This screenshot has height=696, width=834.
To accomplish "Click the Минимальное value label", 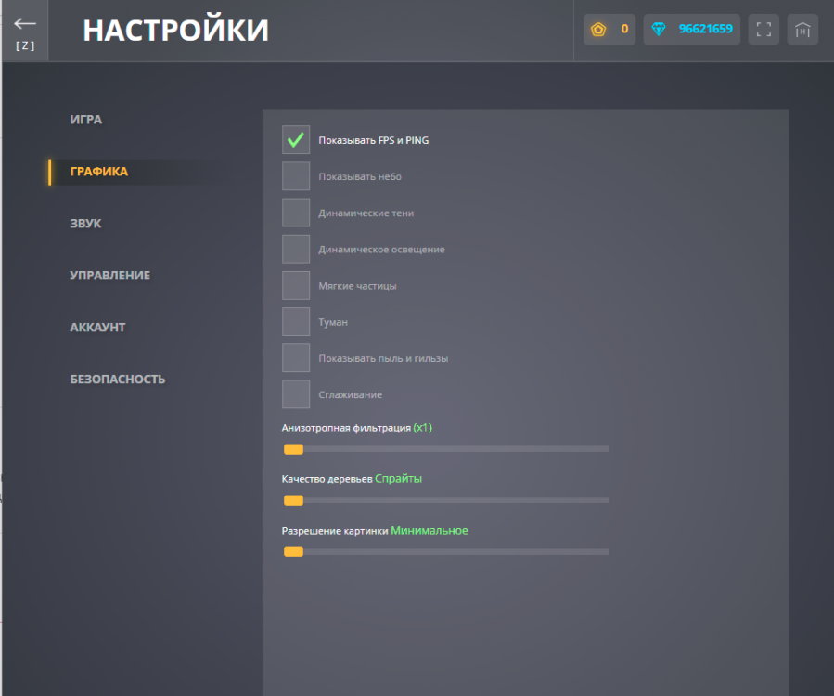I will coord(430,531).
